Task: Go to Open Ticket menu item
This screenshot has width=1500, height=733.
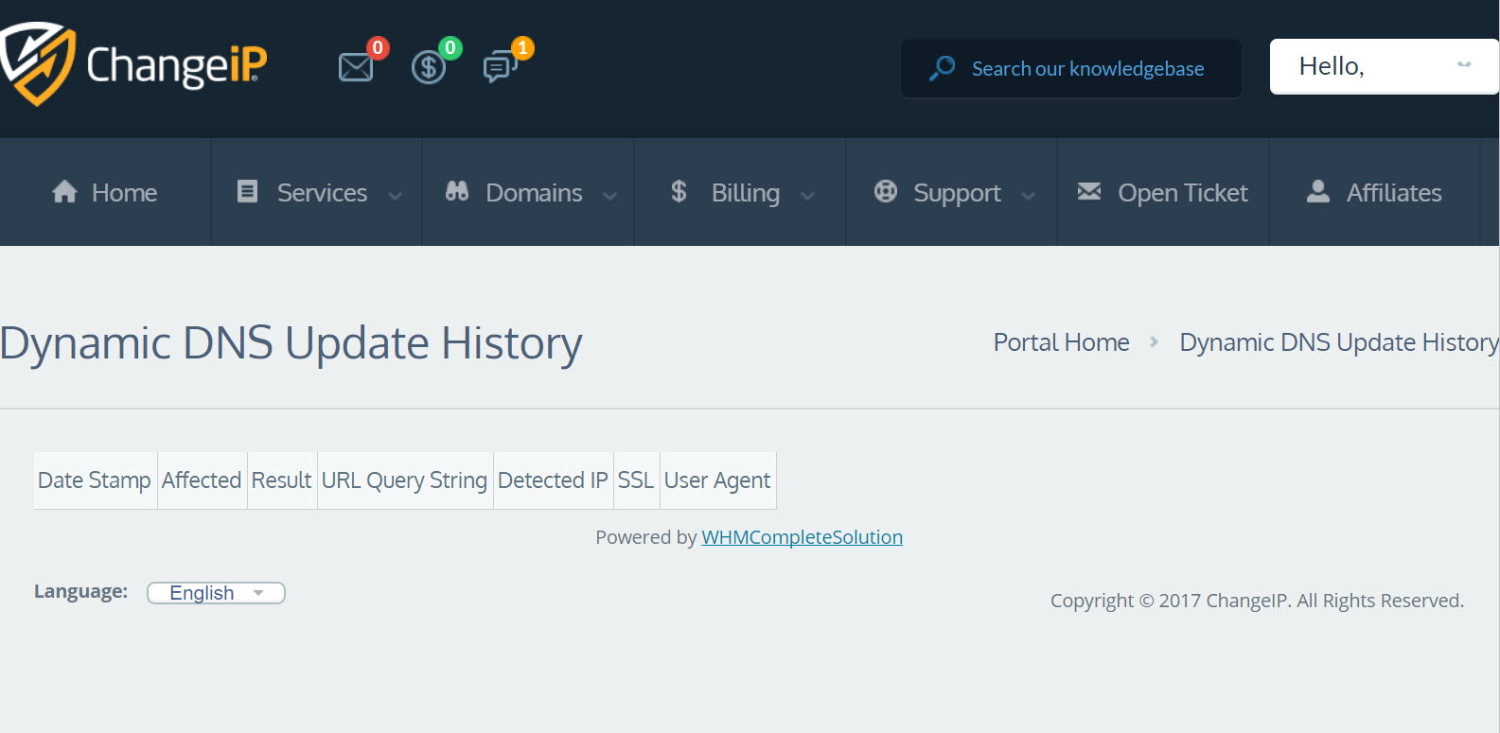Action: (x=1162, y=193)
